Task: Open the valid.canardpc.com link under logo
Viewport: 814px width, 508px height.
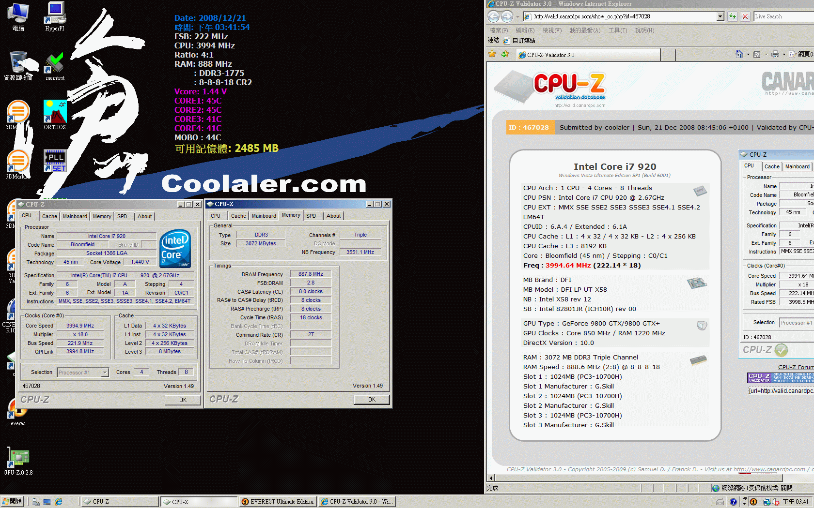Action: click(579, 105)
